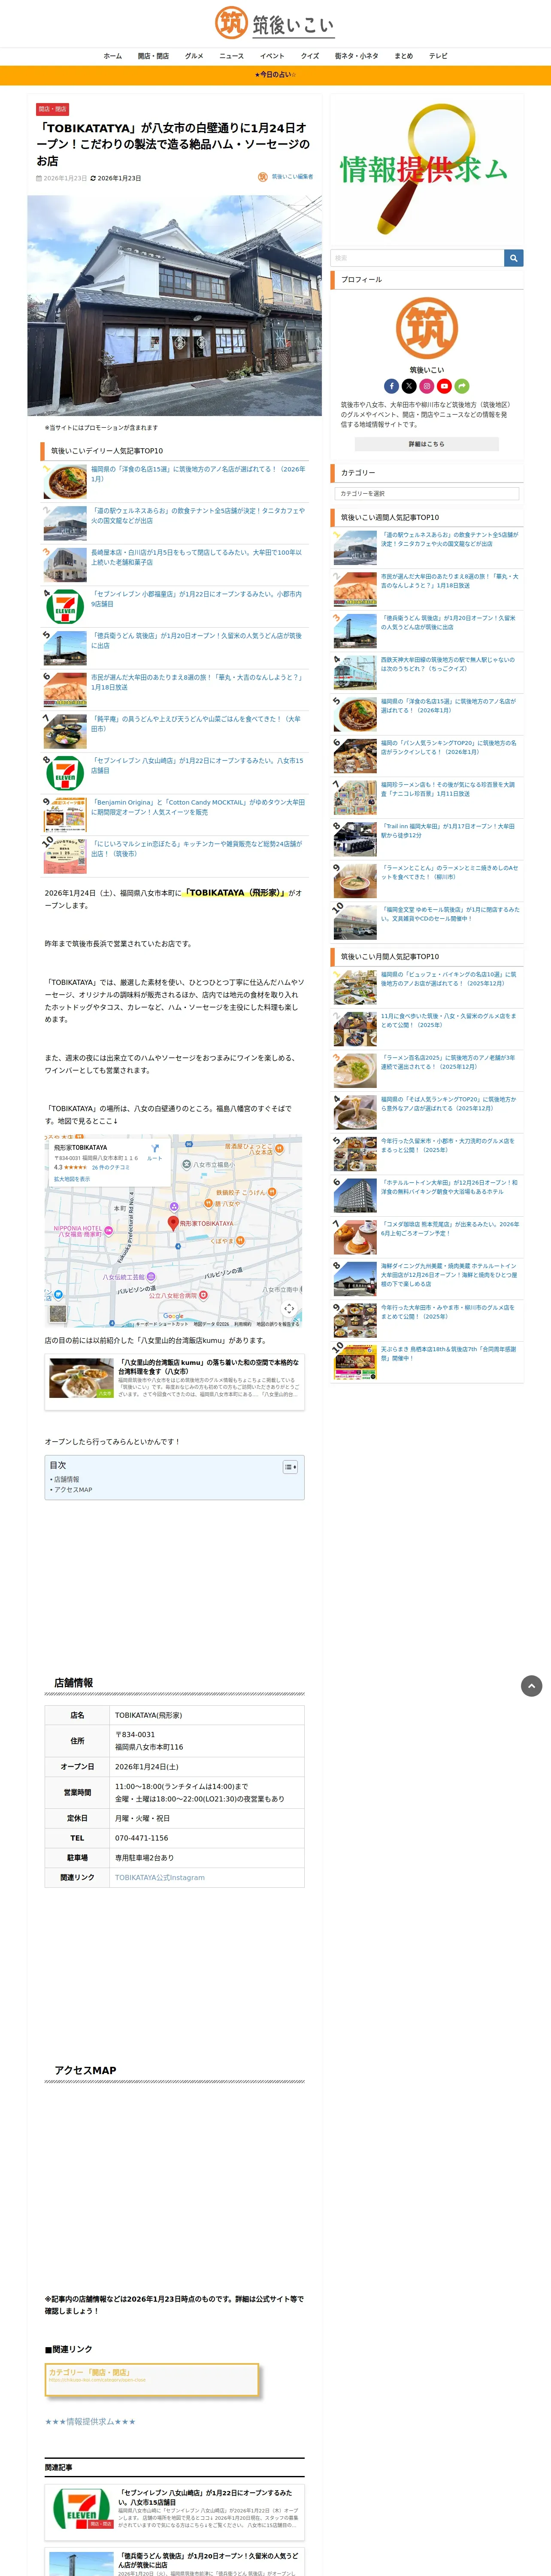Open the ホーム menu item

point(113,56)
